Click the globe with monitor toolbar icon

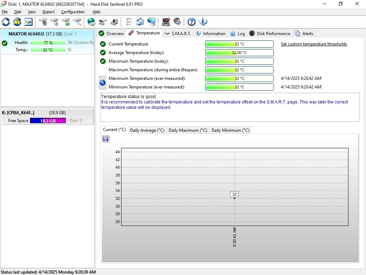click(152, 22)
